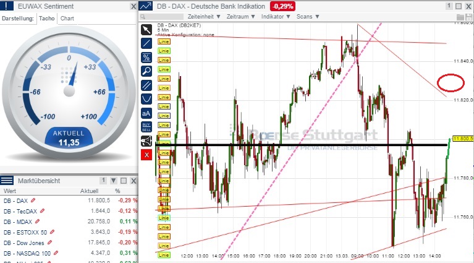
Task: Click the topmost Linie label in chart
Action: pyautogui.click(x=164, y=41)
